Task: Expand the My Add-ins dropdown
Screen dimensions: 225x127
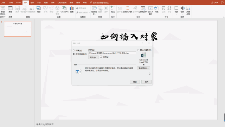Action: pyautogui.click(x=89, y=13)
